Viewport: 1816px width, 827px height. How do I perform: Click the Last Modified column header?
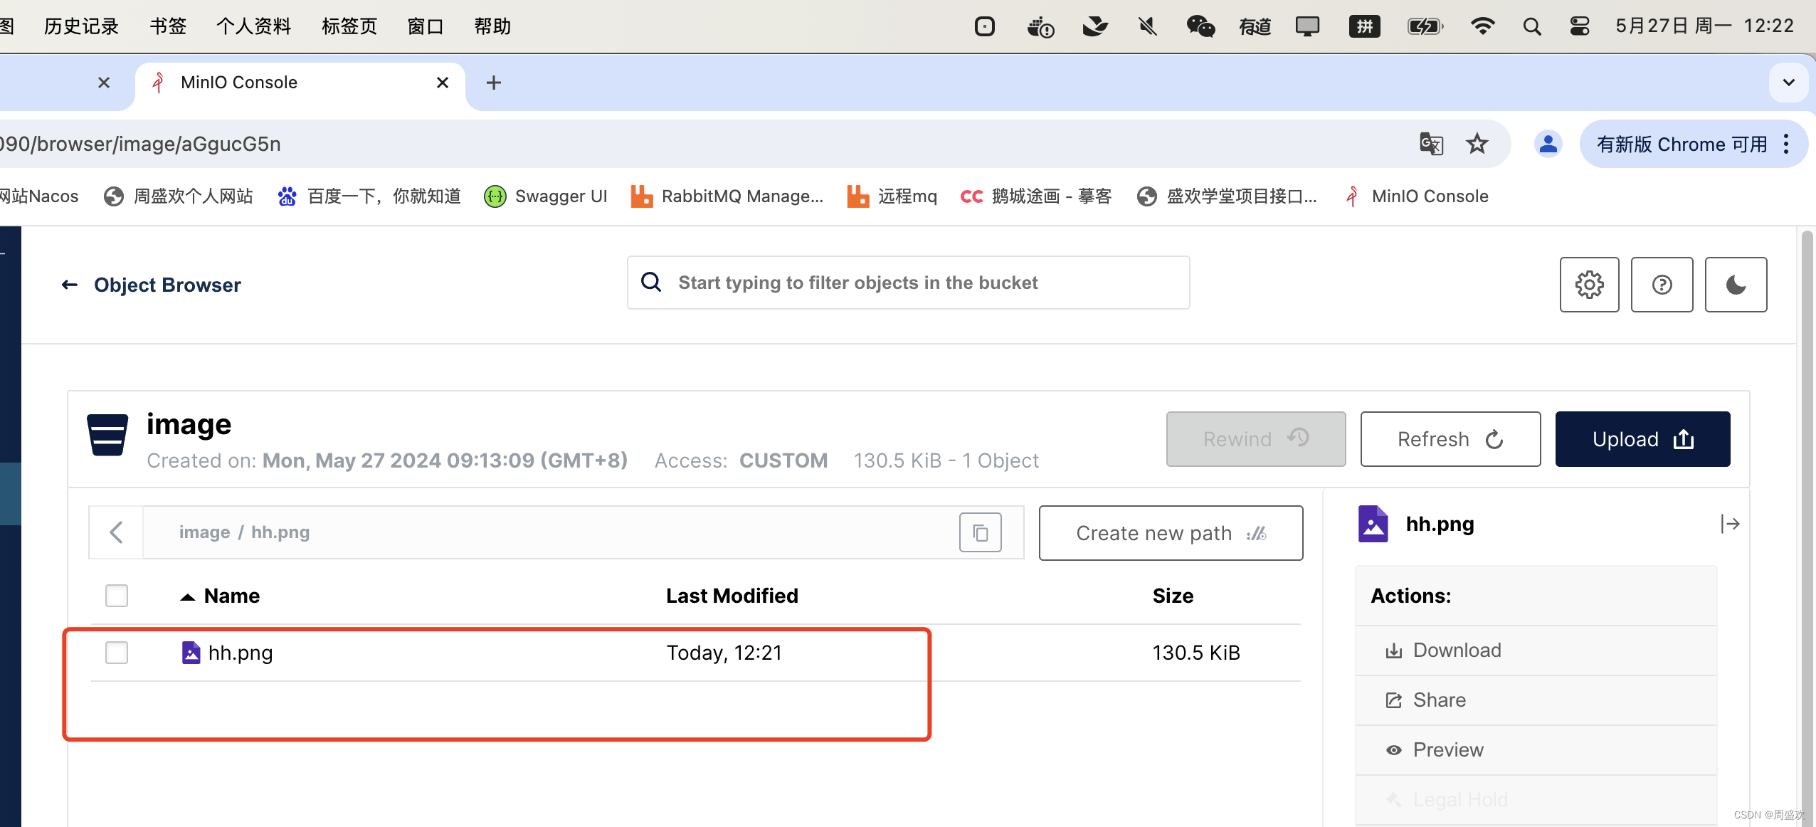(x=732, y=596)
